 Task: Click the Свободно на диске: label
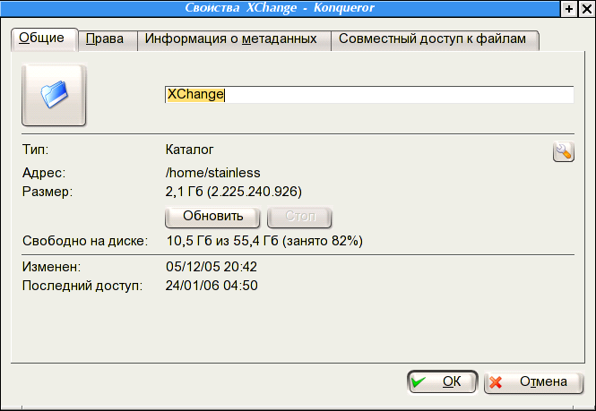(85, 241)
